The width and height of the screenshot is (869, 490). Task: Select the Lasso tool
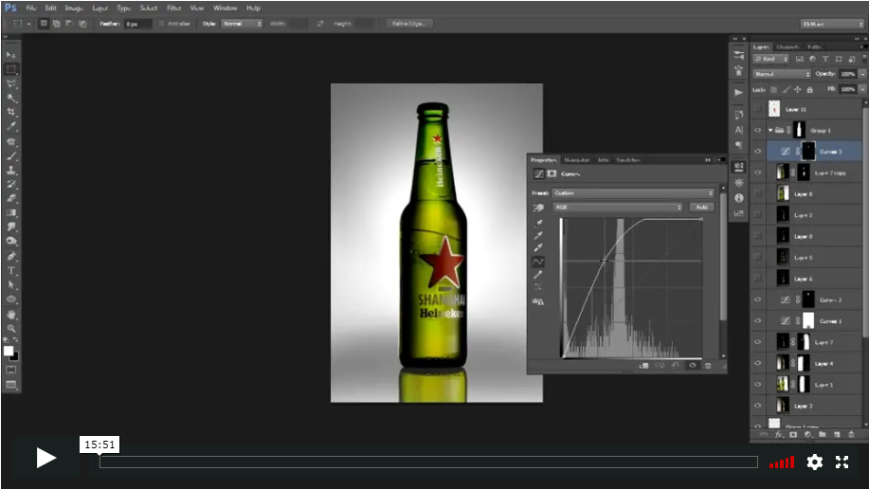tap(11, 83)
